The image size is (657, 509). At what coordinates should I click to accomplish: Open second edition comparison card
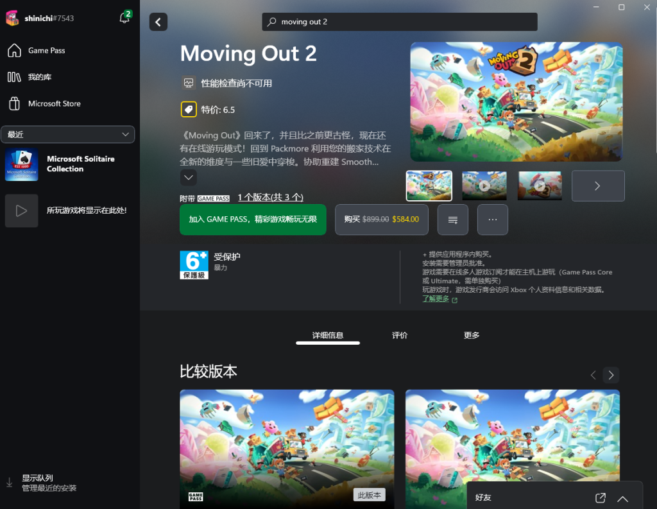pyautogui.click(x=513, y=449)
